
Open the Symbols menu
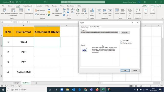pyautogui.click(x=152, y=12)
